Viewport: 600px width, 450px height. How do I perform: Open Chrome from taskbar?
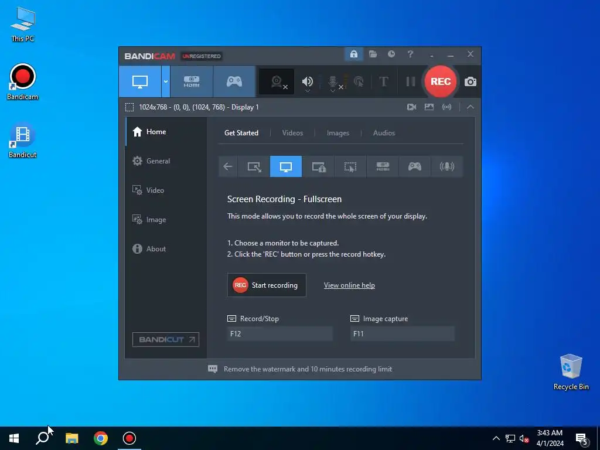(101, 438)
